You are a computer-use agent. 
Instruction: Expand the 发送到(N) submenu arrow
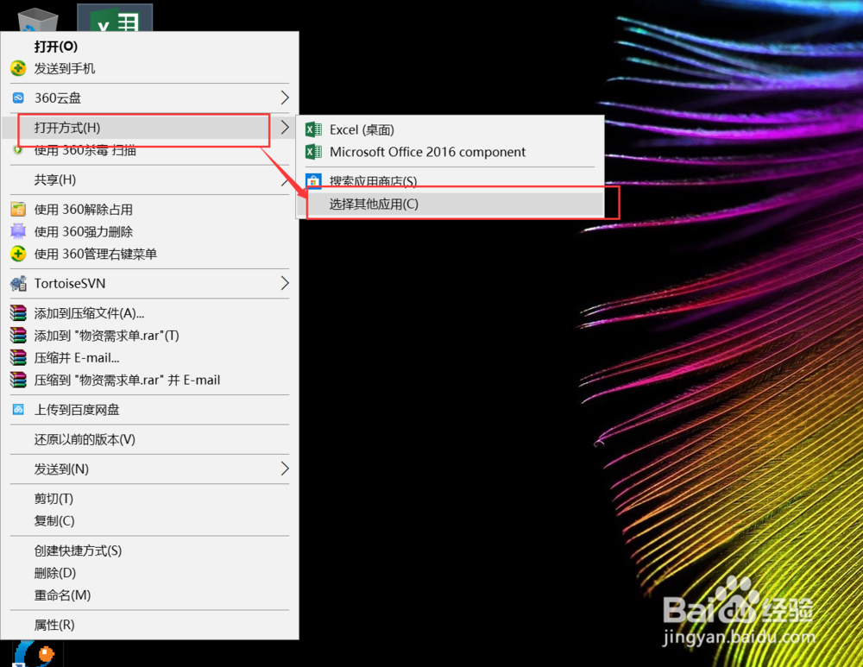click(x=285, y=469)
